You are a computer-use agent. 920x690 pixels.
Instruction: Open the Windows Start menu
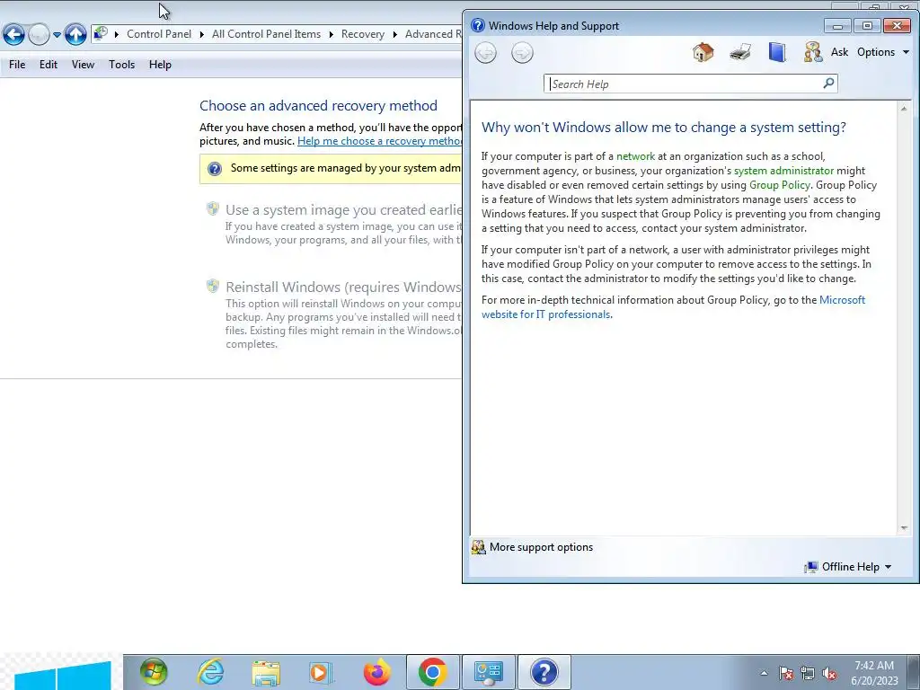(x=154, y=672)
